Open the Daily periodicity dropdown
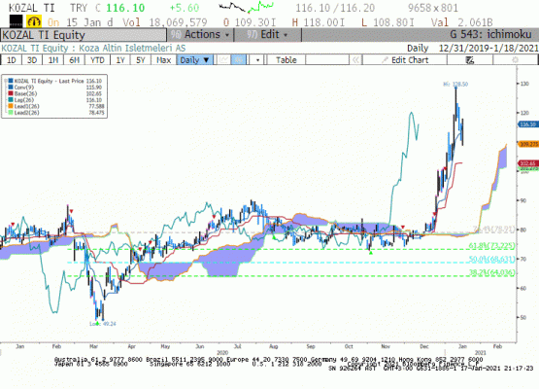The height and width of the screenshot is (389, 539). coord(195,60)
